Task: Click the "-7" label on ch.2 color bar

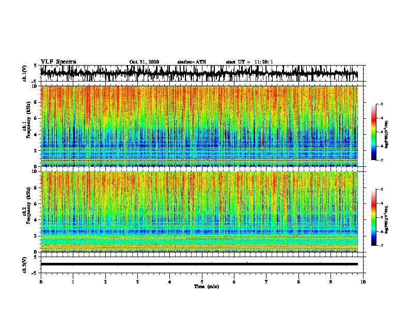Action: (381, 245)
